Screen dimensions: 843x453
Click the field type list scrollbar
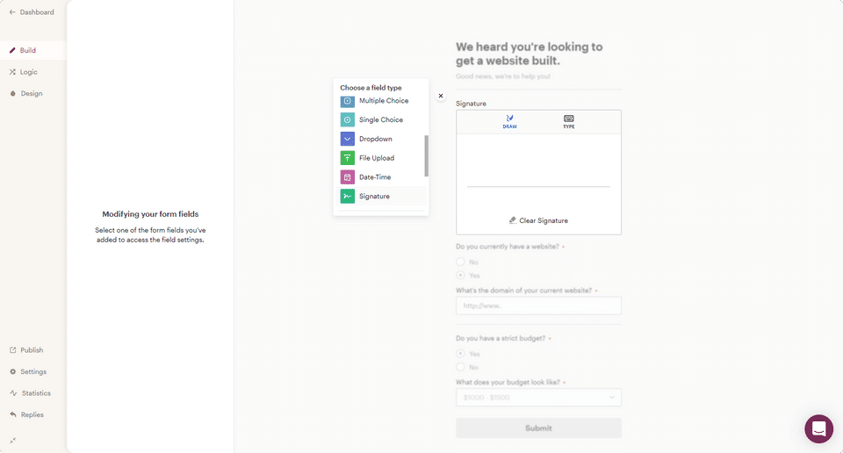pyautogui.click(x=427, y=155)
